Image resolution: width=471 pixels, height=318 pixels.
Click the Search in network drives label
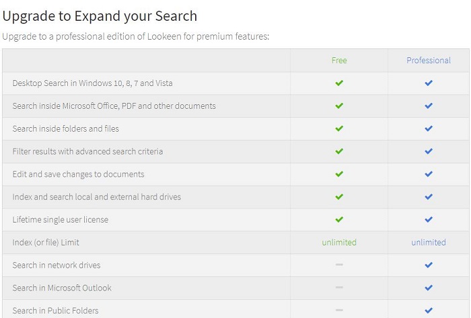[57, 265]
